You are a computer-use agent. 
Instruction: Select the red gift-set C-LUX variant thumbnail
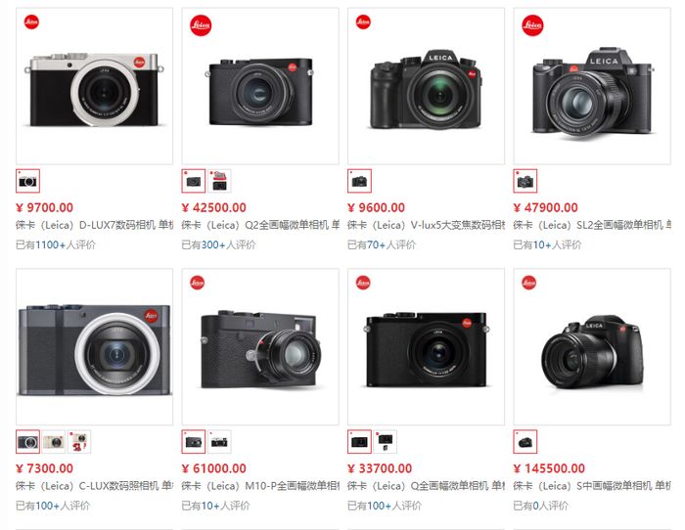pos(79,442)
